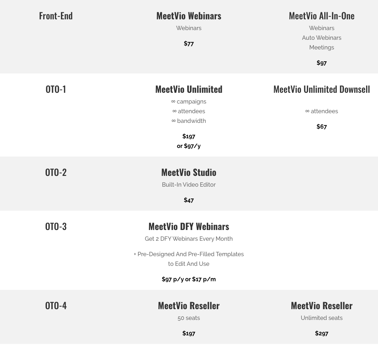Click the OTO-2 row label
Viewport: 378px width, 345px height.
(x=56, y=172)
